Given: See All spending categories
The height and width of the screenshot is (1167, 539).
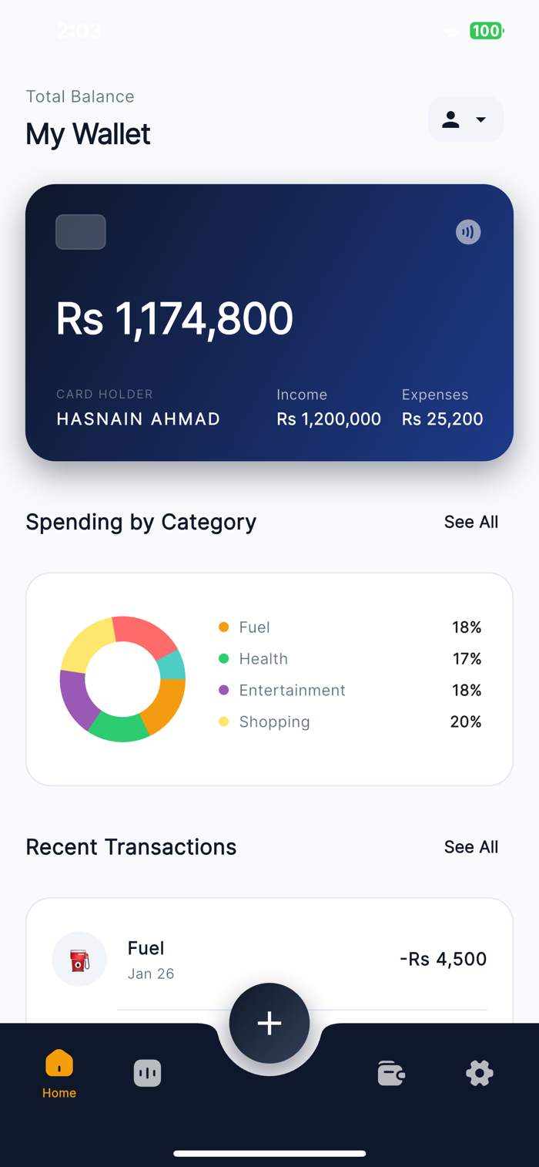Looking at the screenshot, I should (x=470, y=522).
